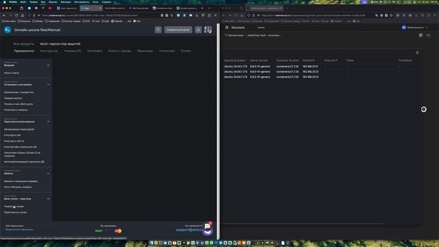Open the Настройки tab

[x=95, y=51]
